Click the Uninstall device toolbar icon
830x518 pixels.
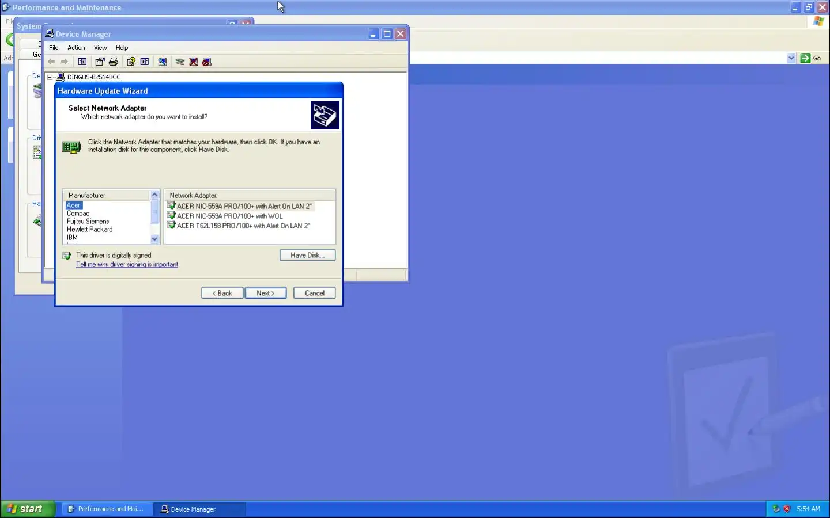194,62
